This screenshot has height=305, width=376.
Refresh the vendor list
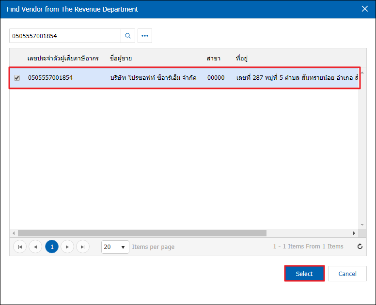(360, 247)
